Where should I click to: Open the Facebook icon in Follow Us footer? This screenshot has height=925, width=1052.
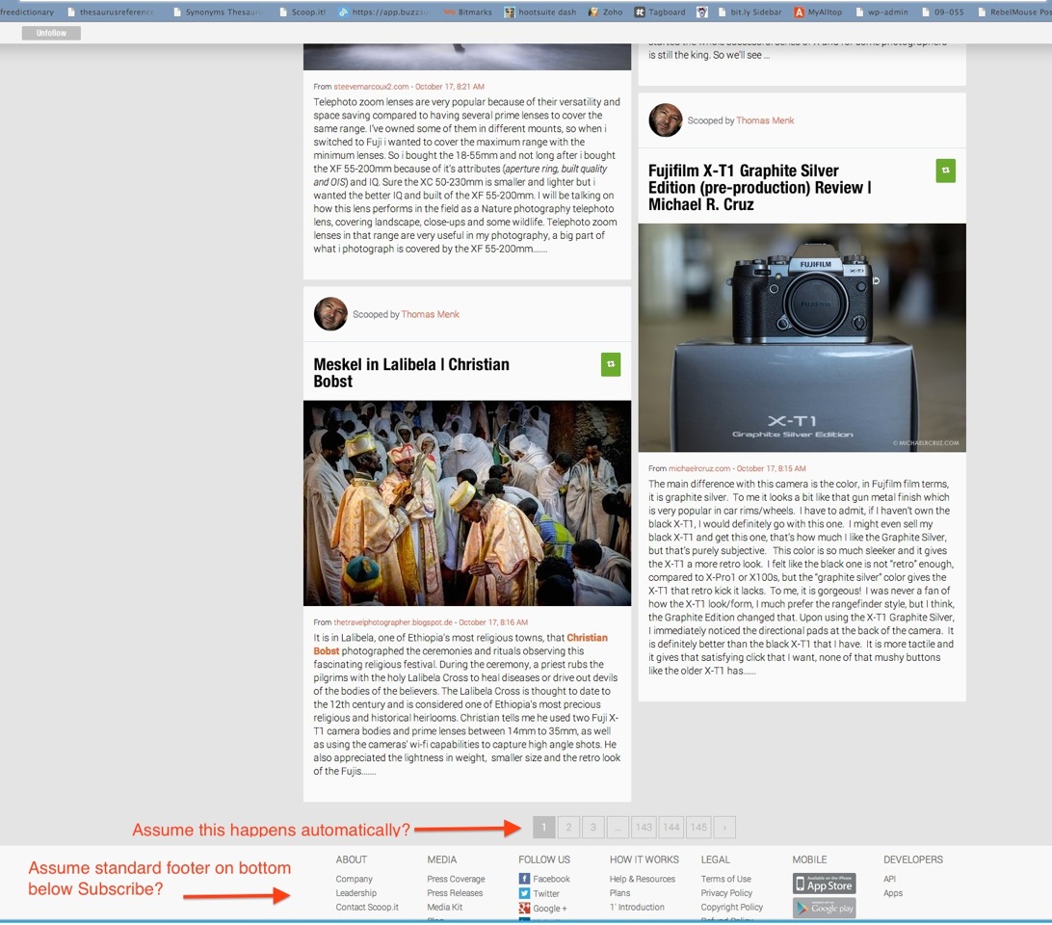pos(524,879)
